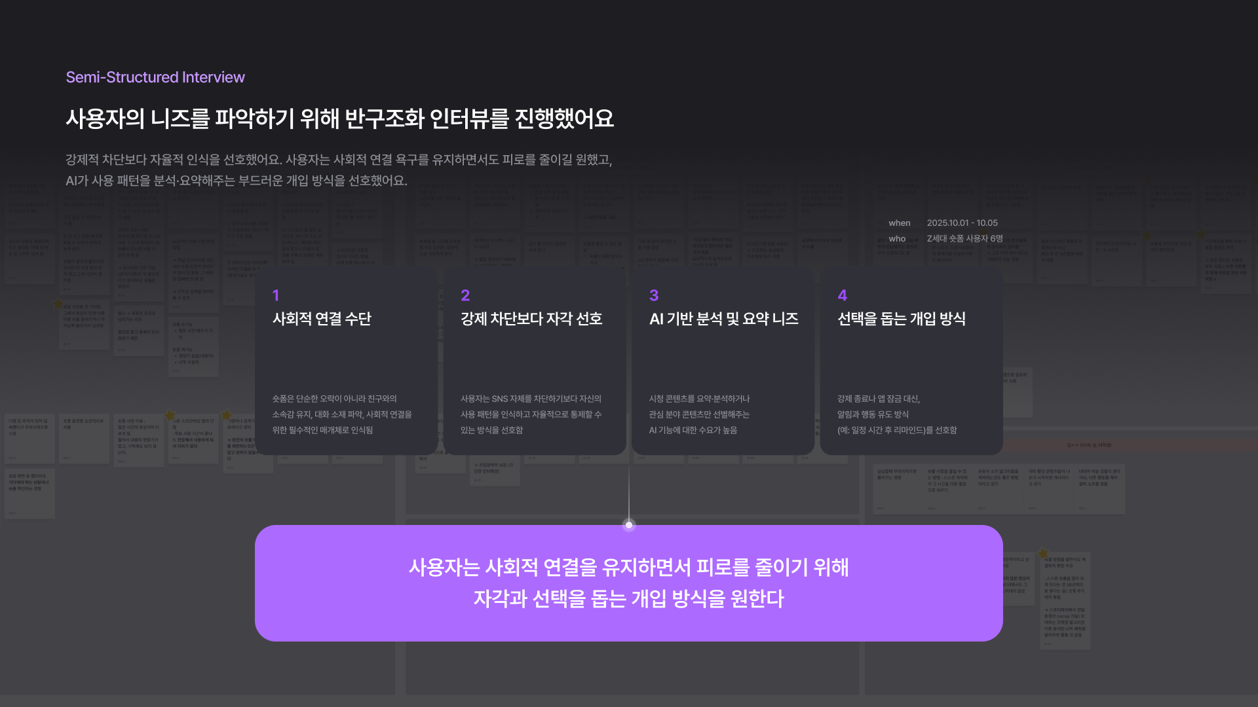Click 'Z세대 숏폼 사용자 6명' participant text
Viewport: 1258px width, 707px height.
point(964,239)
